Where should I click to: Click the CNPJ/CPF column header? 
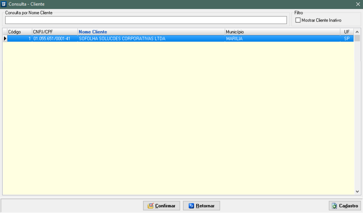[43, 32]
